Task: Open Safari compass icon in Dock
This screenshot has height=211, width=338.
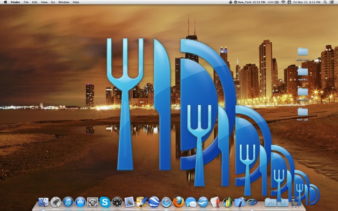Action: (166, 202)
